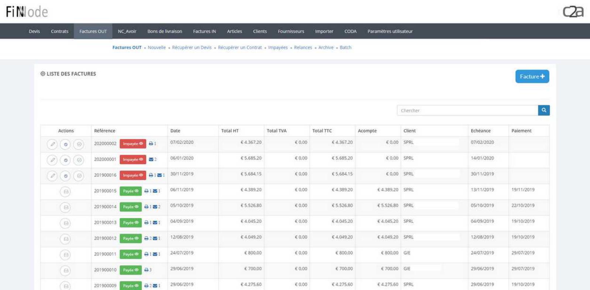Click gear icon beside Liste des factures
This screenshot has height=290, width=590.
[43, 74]
